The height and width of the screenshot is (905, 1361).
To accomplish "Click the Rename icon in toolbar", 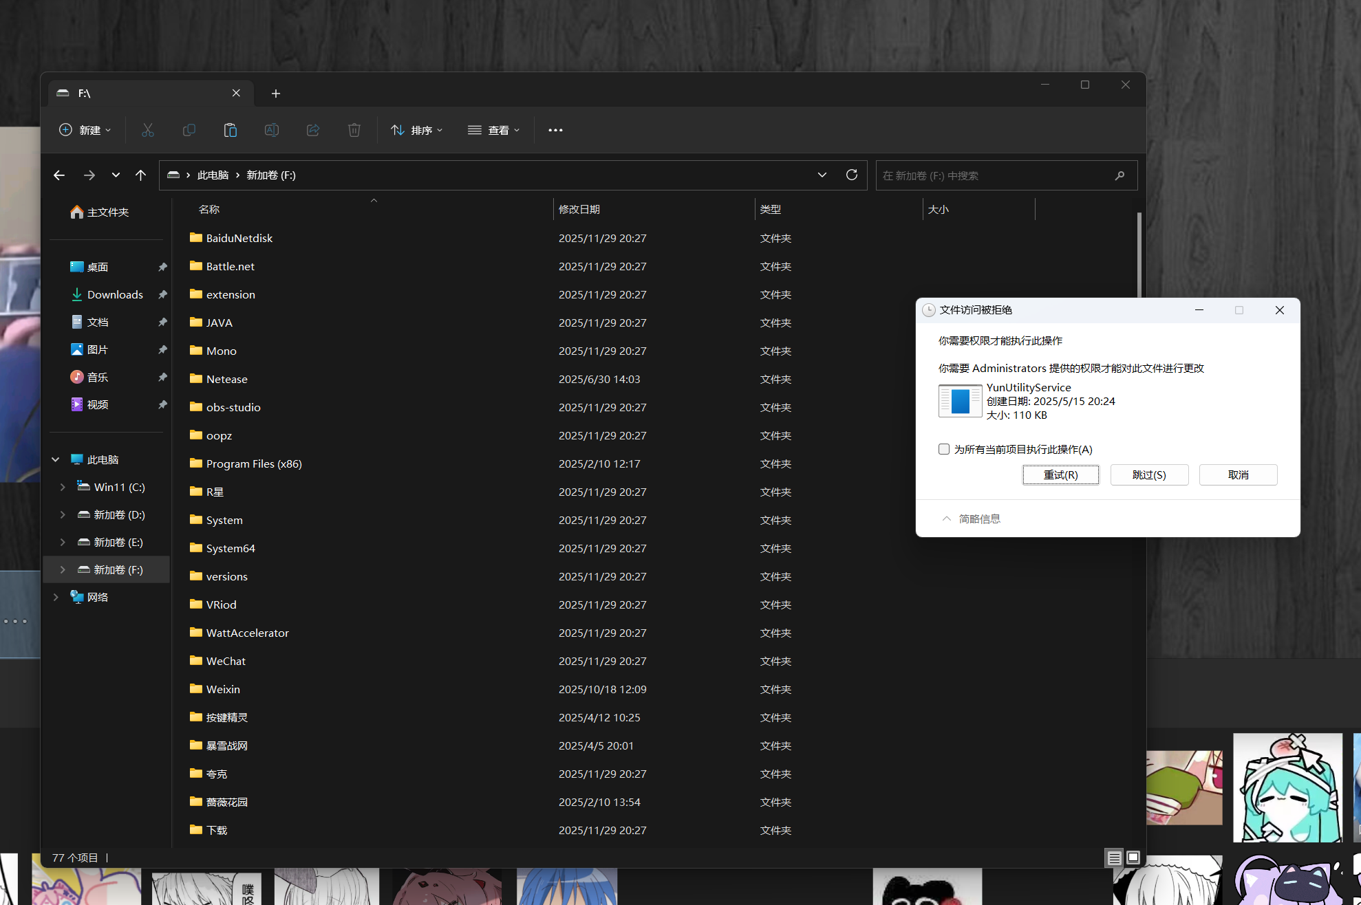I will [x=272, y=130].
